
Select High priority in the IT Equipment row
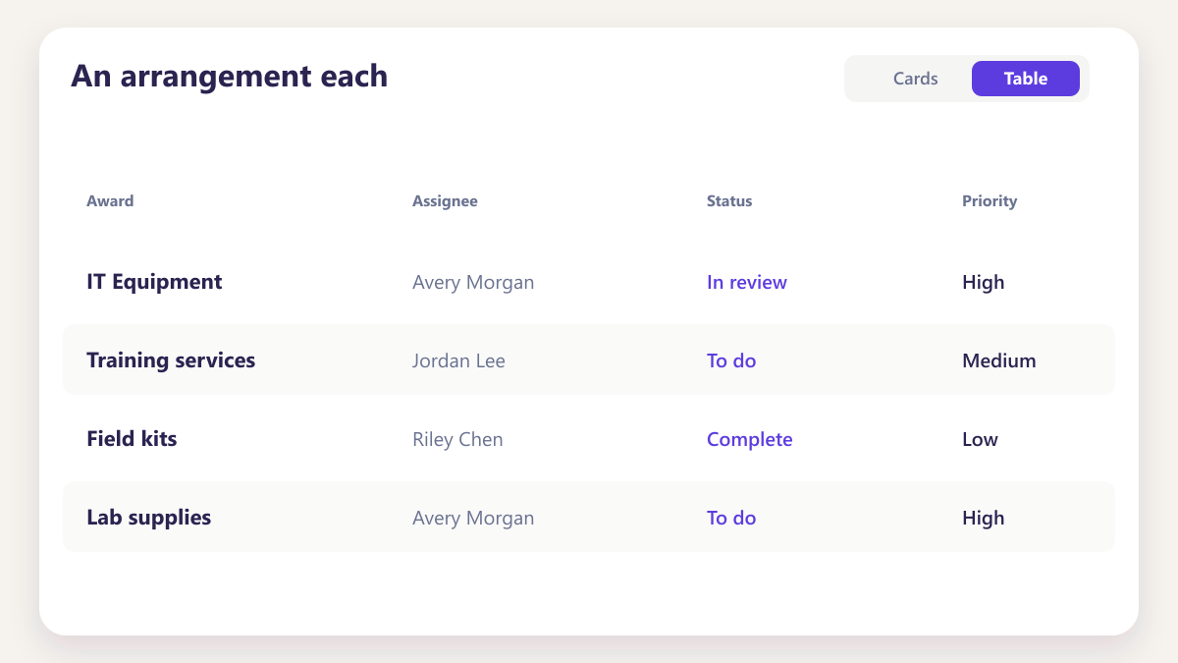click(x=984, y=283)
